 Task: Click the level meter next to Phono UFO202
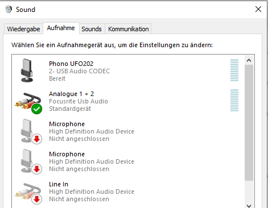(234, 70)
